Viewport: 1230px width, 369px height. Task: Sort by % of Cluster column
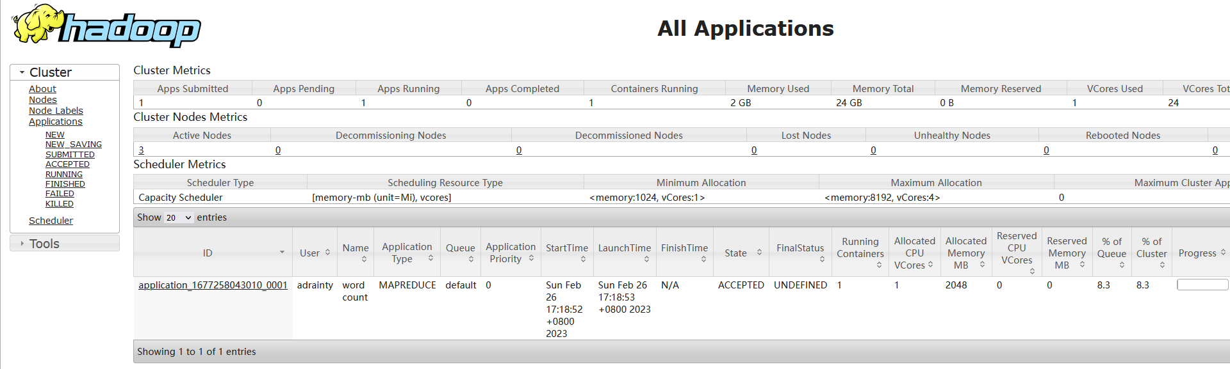tap(1152, 253)
